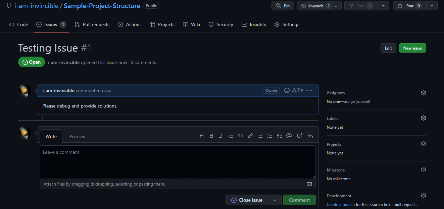Add a reaction with the smiley icon

tap(287, 90)
